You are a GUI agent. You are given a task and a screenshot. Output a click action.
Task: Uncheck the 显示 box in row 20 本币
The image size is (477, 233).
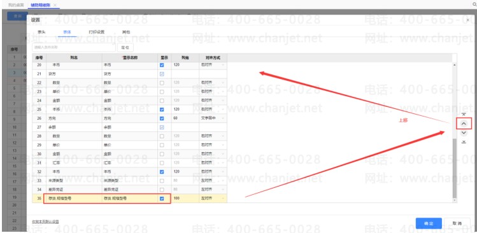pos(162,65)
